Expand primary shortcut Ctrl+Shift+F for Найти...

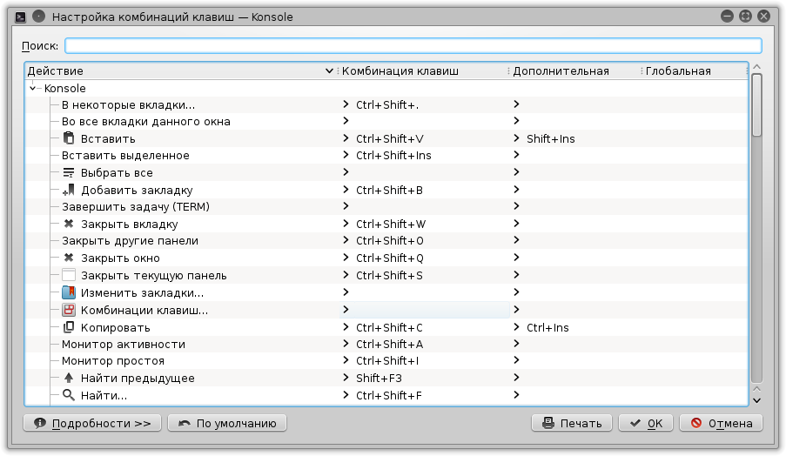[346, 394]
